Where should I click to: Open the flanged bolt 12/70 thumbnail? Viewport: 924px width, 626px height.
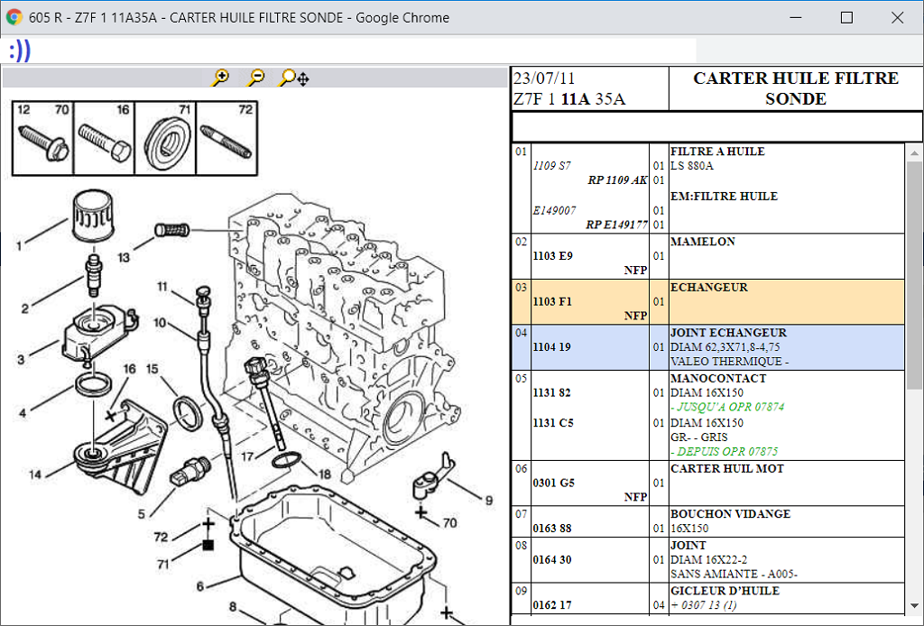[x=42, y=138]
